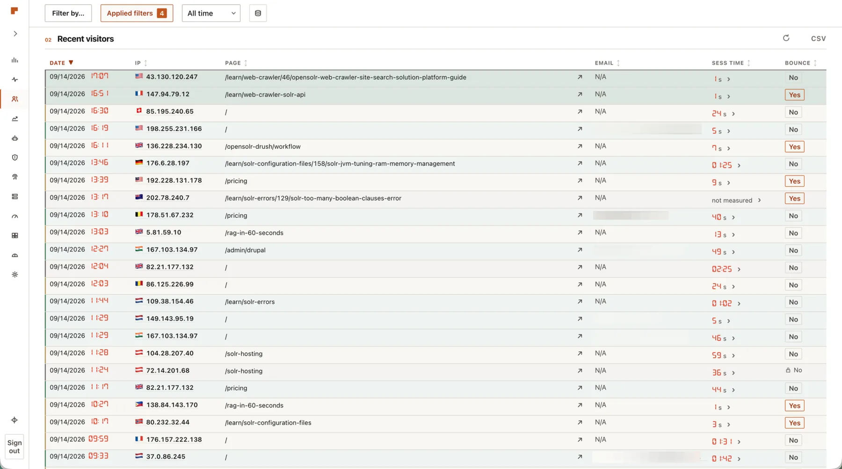Viewport: 842px width, 469px height.
Task: Expand session details for the 02:25 session
Action: pos(739,269)
